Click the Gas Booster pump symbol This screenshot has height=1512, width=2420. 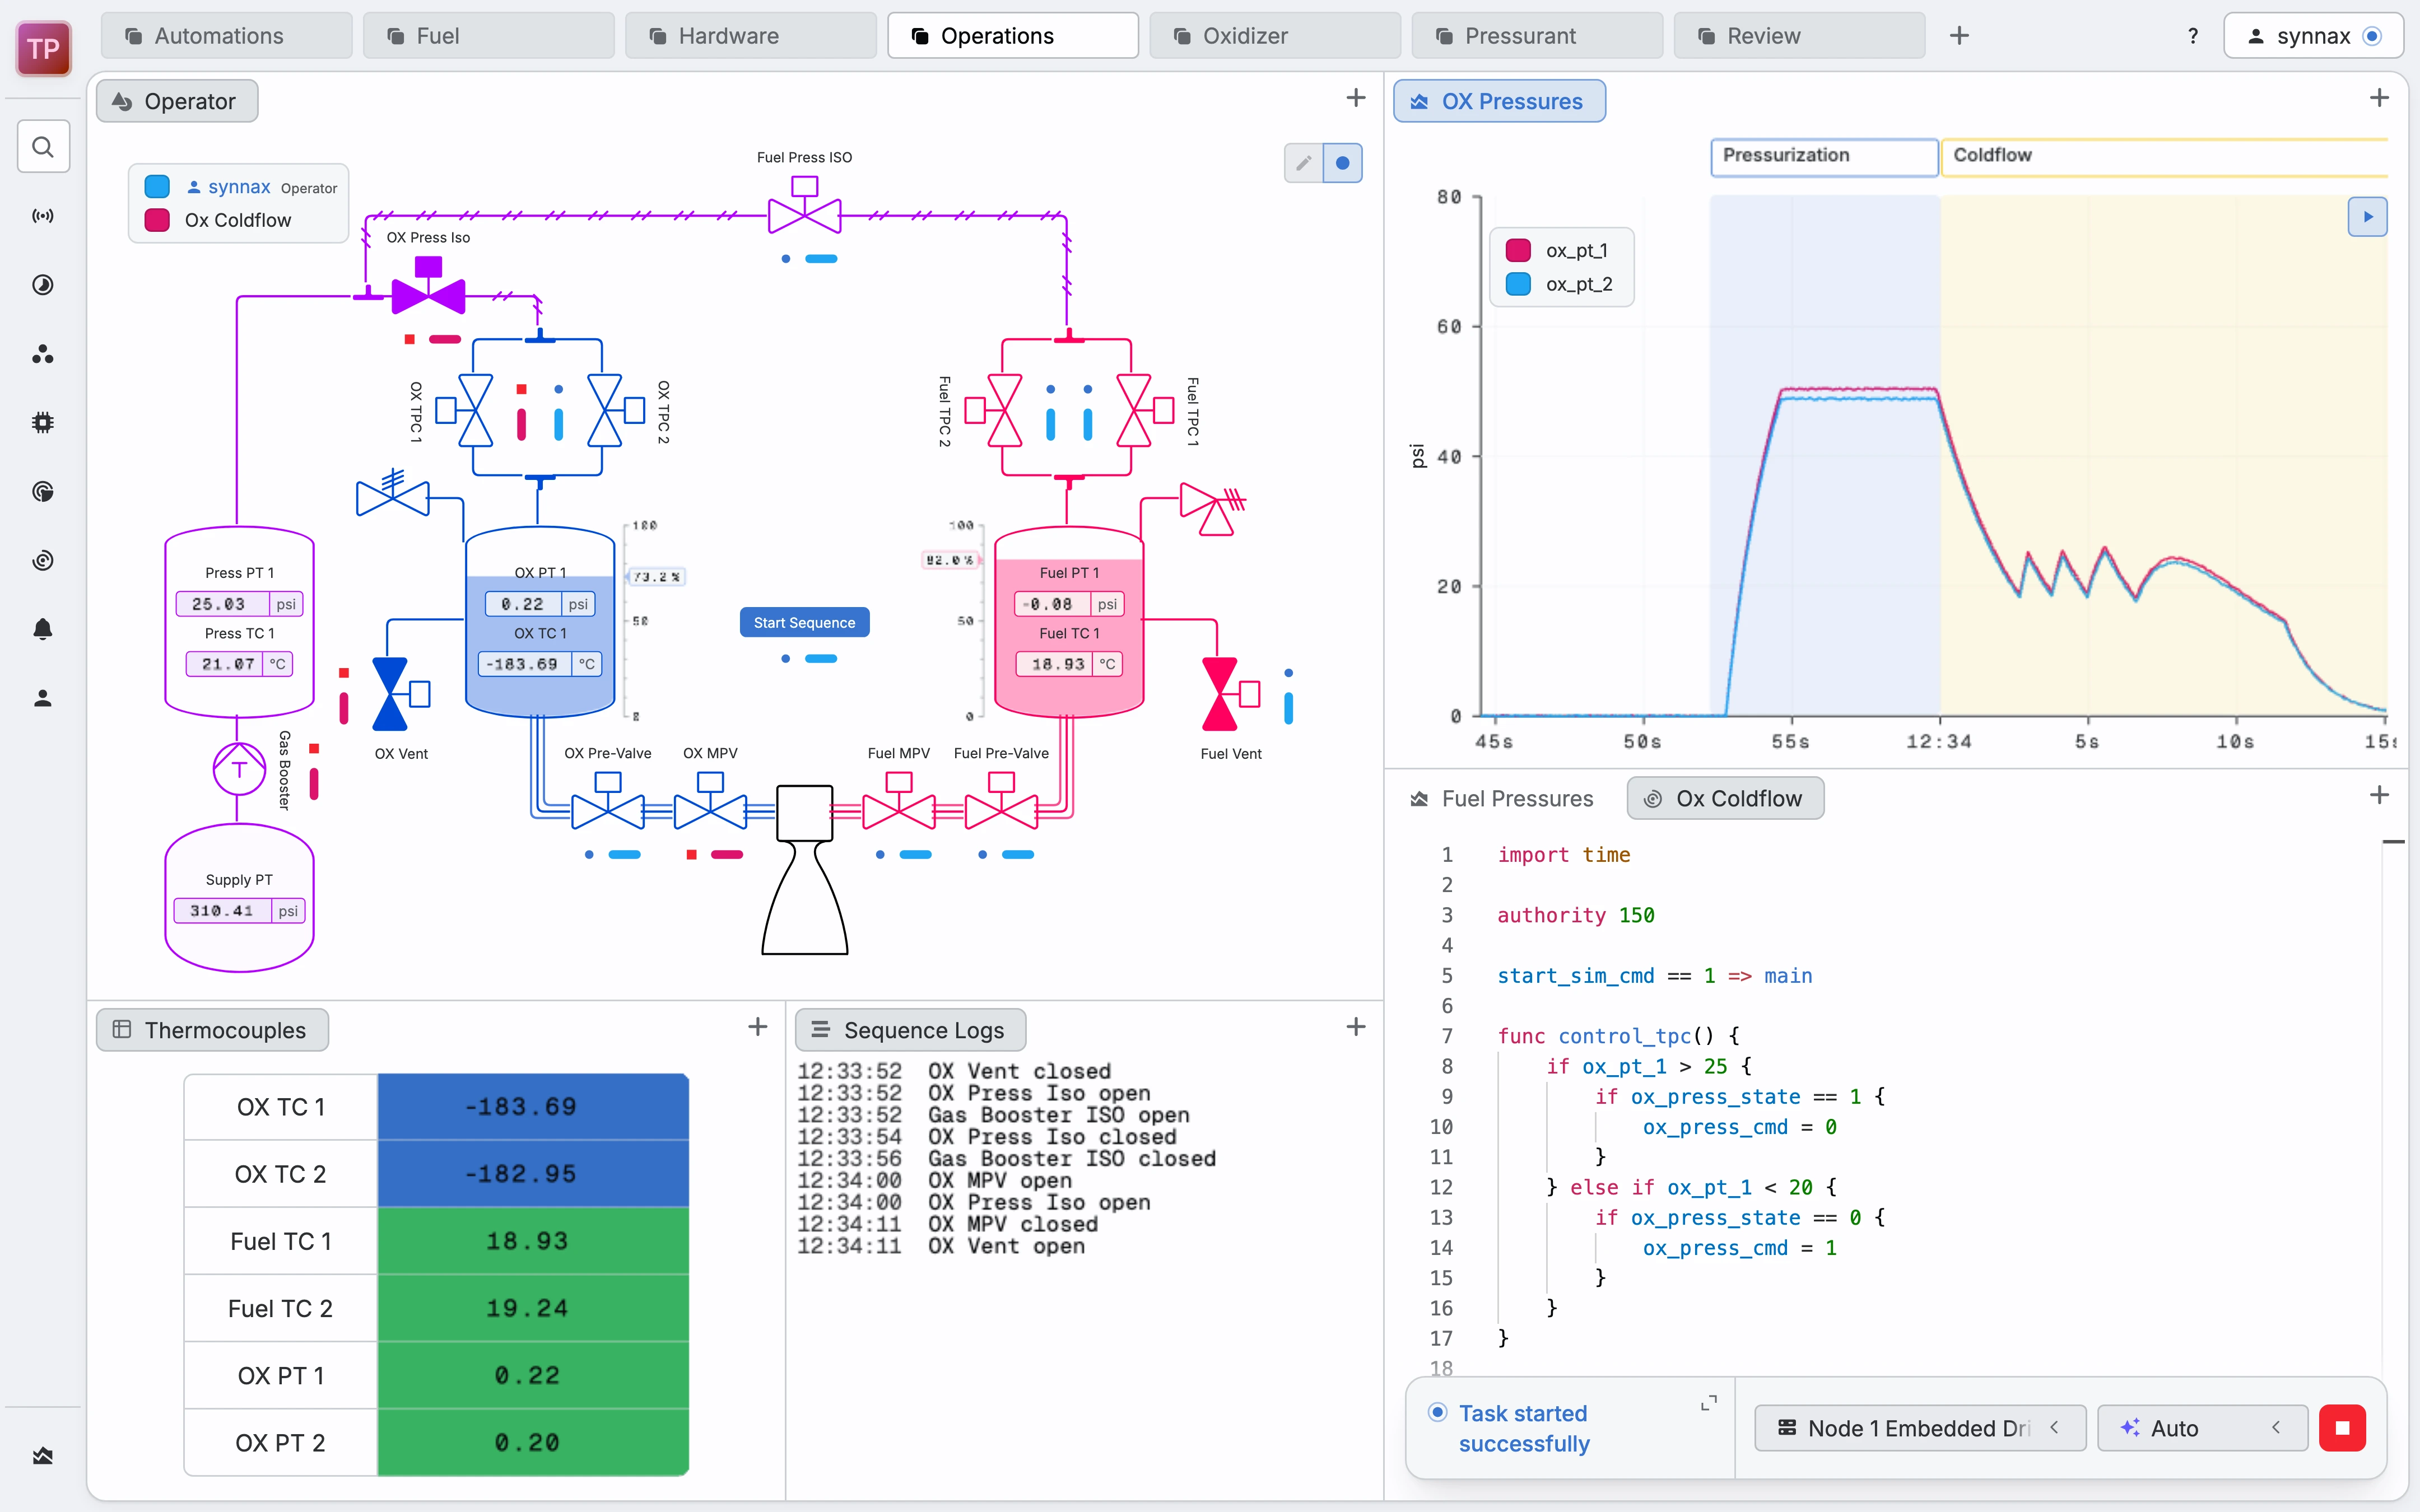pos(239,769)
